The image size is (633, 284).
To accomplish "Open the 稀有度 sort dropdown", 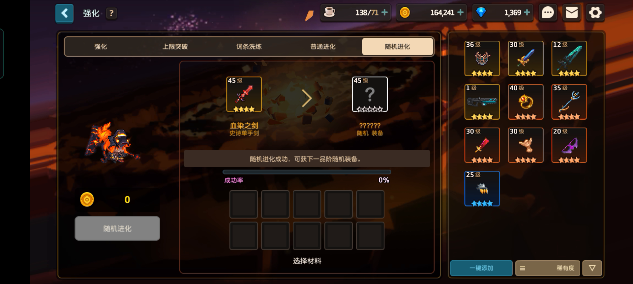I will (x=547, y=268).
